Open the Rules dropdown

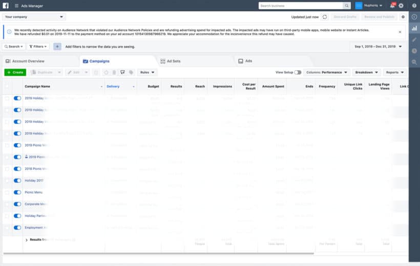(x=148, y=72)
